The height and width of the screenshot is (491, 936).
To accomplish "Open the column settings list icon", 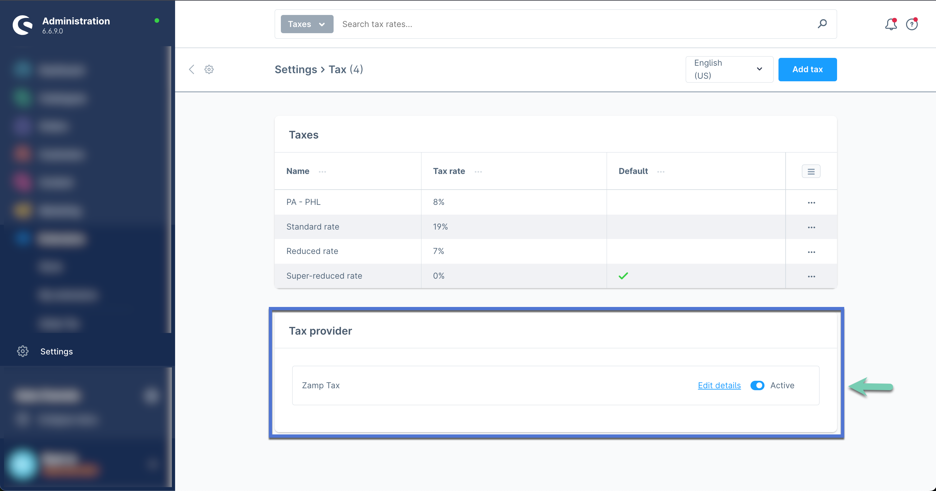I will tap(811, 171).
